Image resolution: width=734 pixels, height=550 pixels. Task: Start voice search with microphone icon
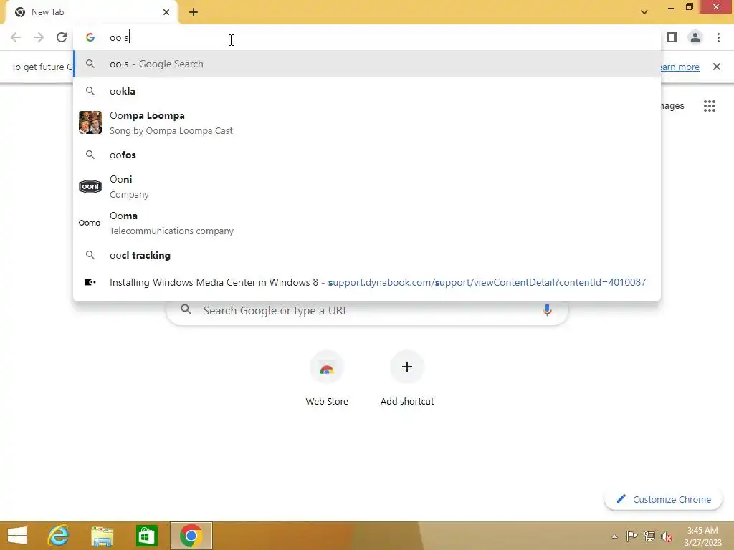click(547, 309)
